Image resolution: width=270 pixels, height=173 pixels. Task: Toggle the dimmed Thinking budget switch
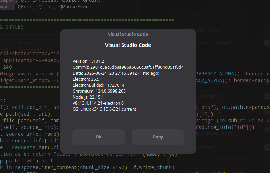267,43
